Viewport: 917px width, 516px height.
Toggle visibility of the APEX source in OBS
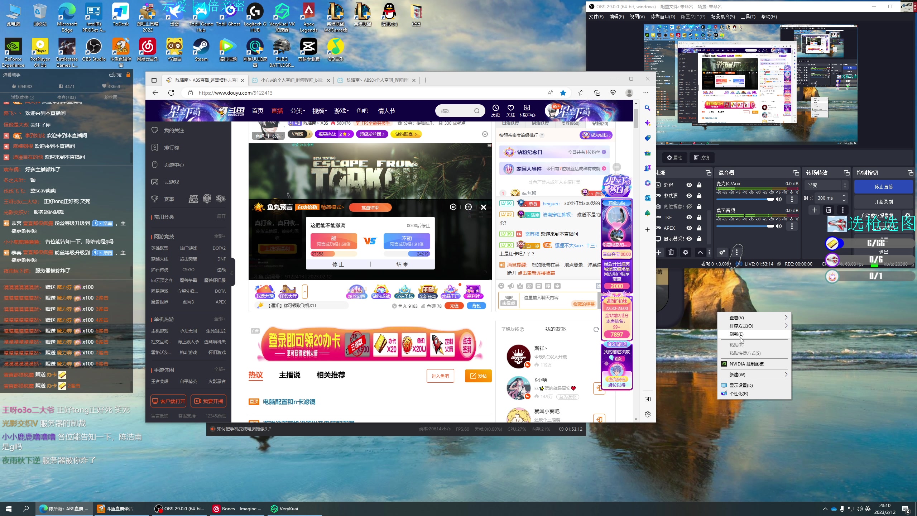tap(689, 228)
